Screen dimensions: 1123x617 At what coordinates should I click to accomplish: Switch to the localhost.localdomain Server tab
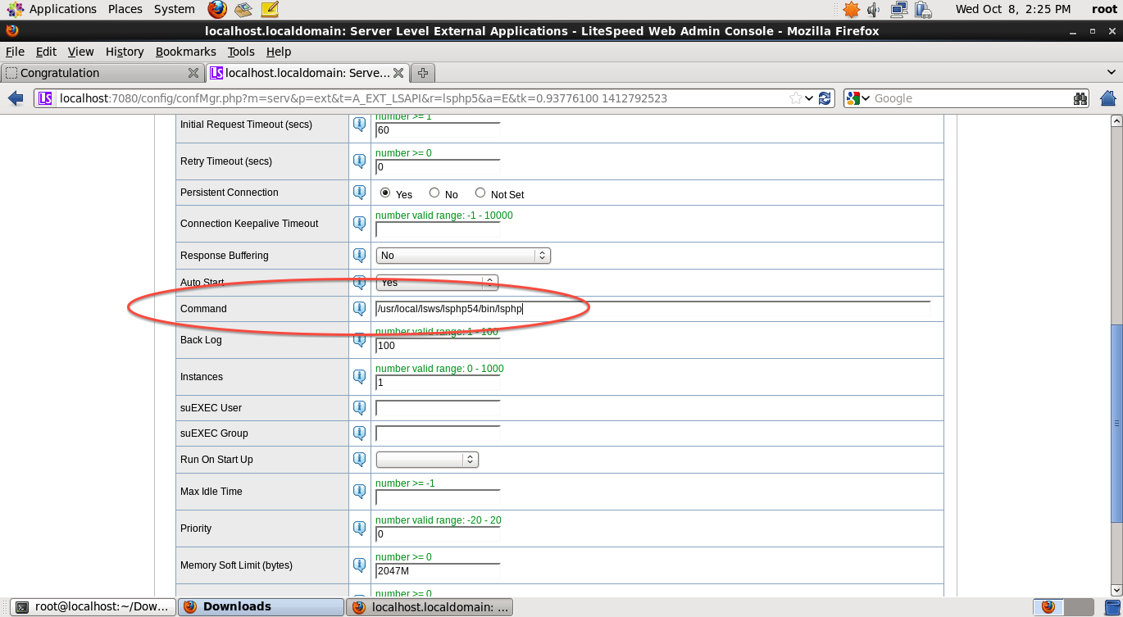point(307,73)
